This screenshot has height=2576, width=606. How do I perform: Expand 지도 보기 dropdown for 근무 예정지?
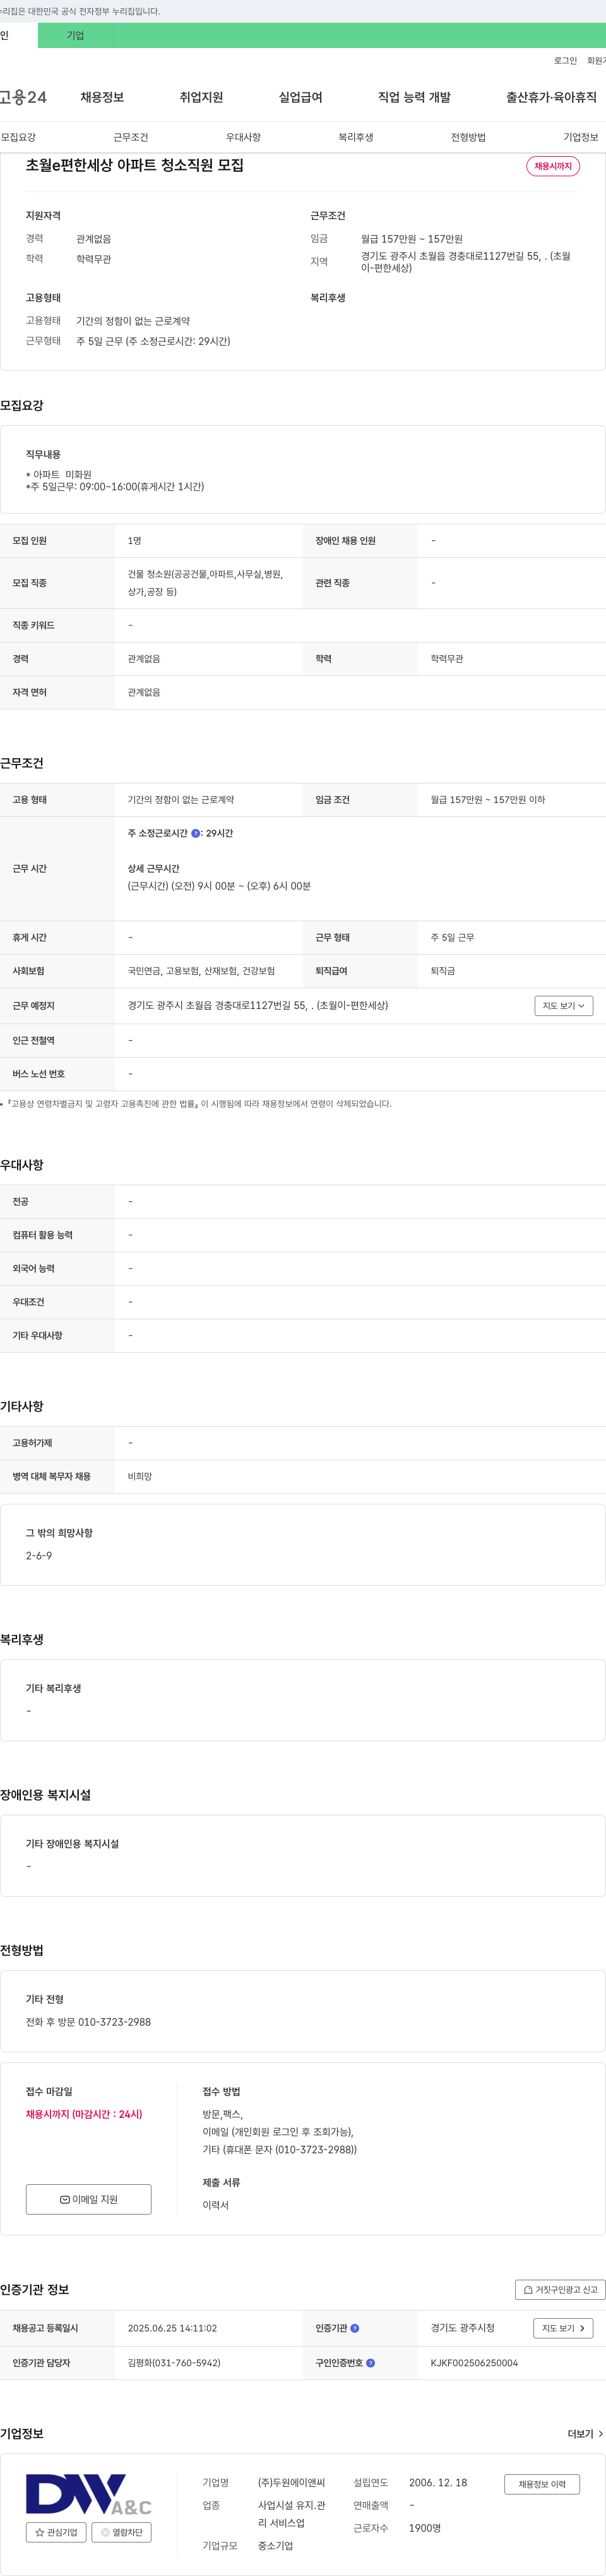coord(564,1005)
